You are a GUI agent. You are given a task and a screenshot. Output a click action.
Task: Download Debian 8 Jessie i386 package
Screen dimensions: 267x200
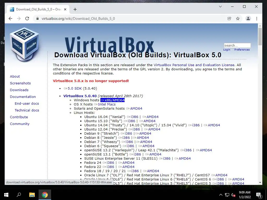coord(124,137)
